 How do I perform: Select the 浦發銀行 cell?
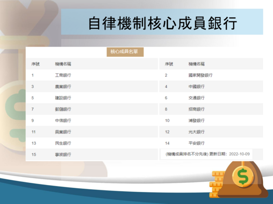(197, 121)
